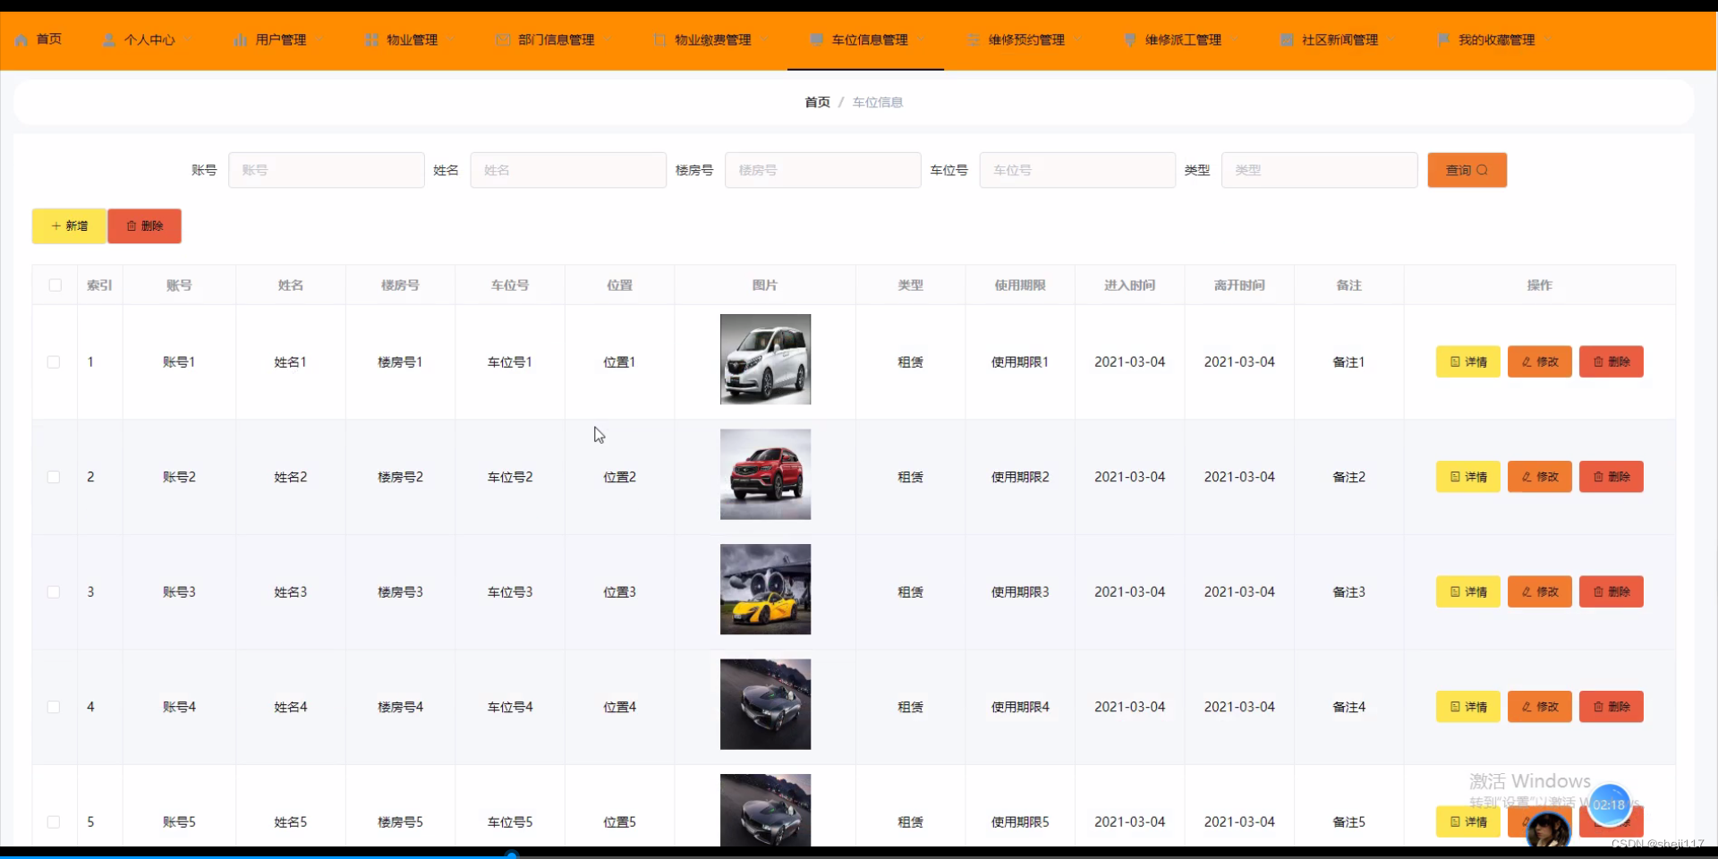
Task: Check the checkbox for row 账号4
Action: point(54,707)
